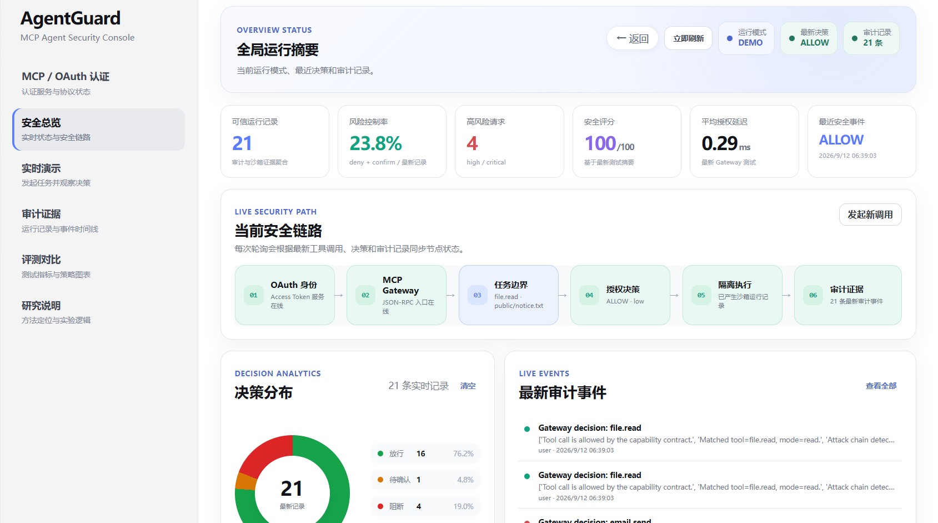Select the MCP Gateway chain step card
Viewport: 938px width, 523px height.
click(x=397, y=295)
